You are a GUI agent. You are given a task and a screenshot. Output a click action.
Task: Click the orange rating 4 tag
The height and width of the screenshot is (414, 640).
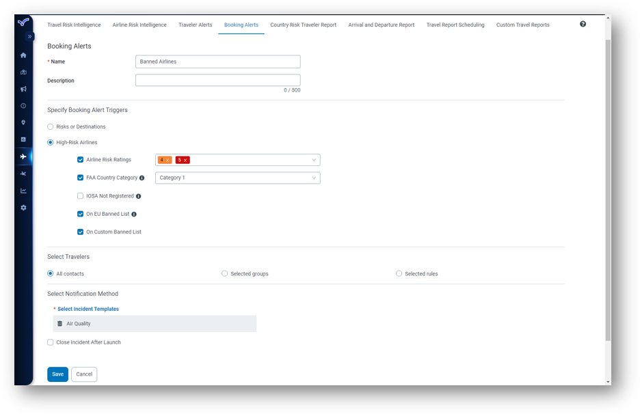click(165, 160)
